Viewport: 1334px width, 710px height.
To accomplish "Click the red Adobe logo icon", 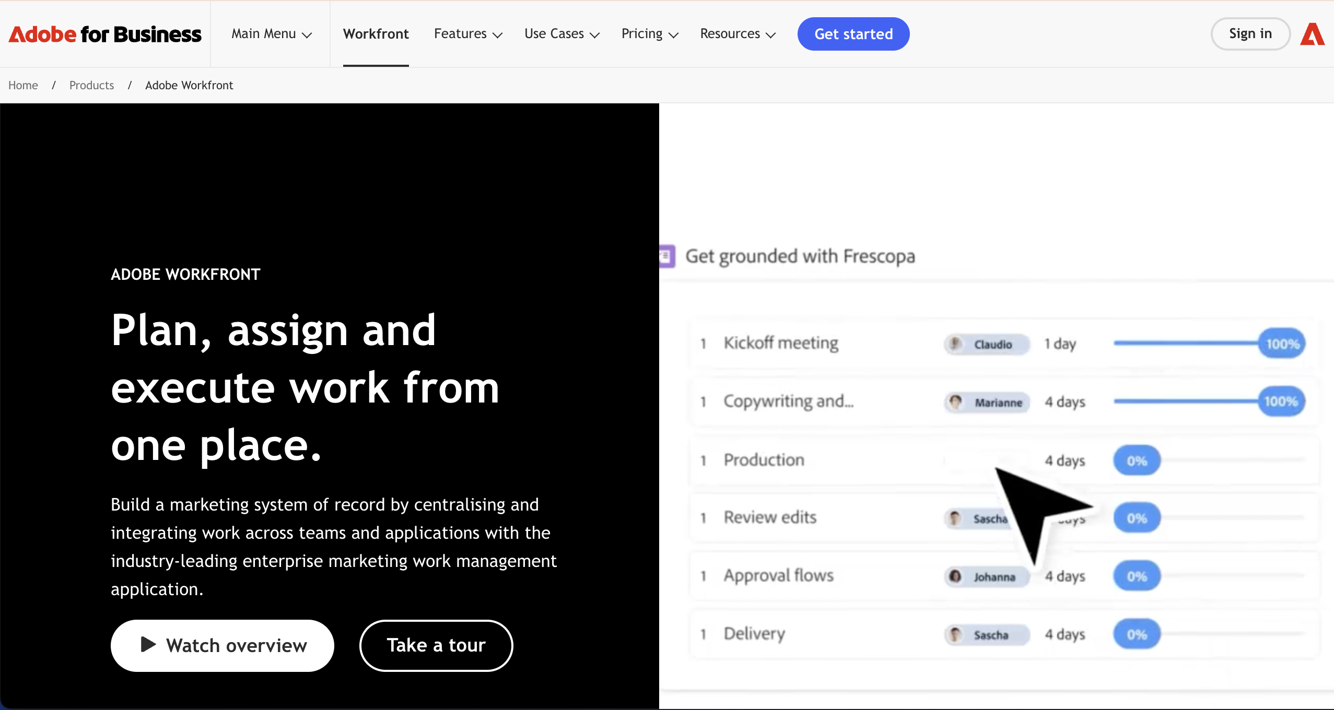I will tap(1312, 34).
